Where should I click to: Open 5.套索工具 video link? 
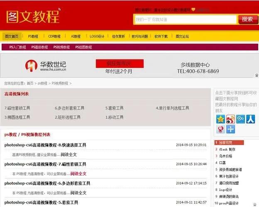point(115,108)
